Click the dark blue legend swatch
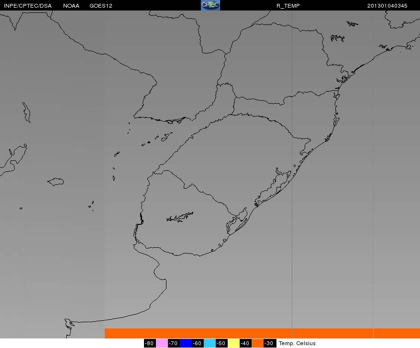420x348 pixels. click(186, 343)
